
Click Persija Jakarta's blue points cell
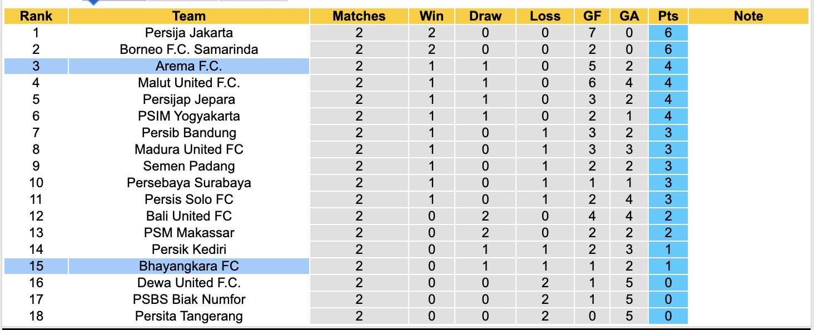[x=668, y=33]
